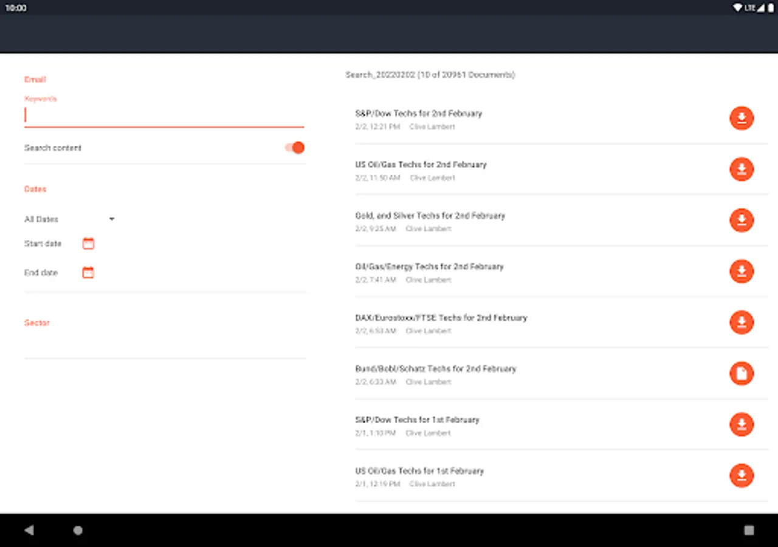Click the Dates section label
Viewport: 778px width, 547px height.
(35, 189)
